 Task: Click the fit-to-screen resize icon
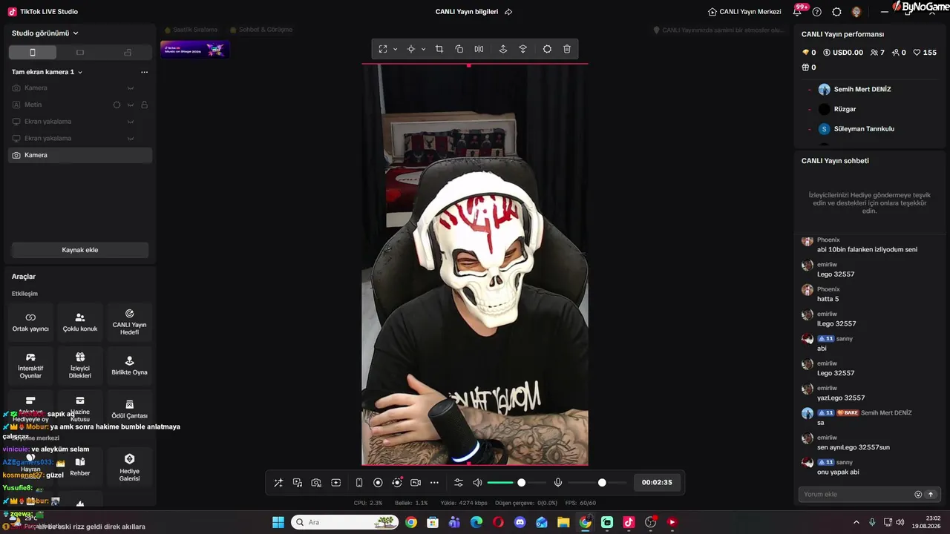[383, 49]
